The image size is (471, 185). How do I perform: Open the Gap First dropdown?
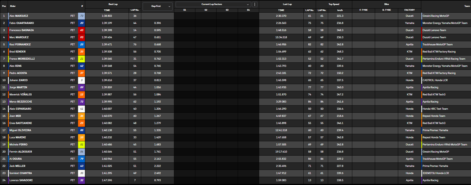[157, 6]
